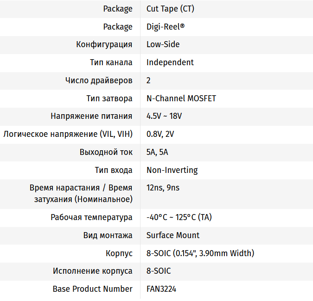Click the N-Channel MOSFET value

181,98
